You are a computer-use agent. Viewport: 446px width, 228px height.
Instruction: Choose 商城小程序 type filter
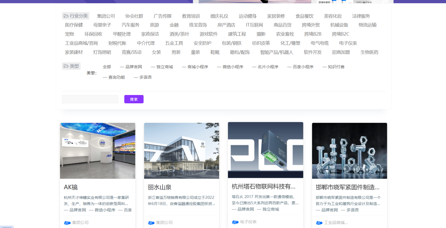pos(195,67)
